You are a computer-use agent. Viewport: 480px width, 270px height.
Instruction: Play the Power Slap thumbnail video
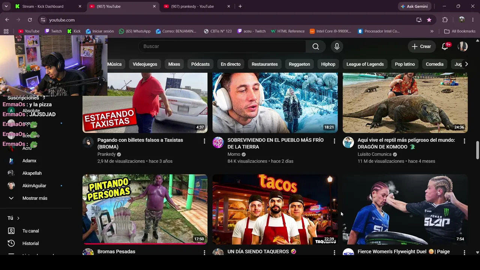pyautogui.click(x=405, y=209)
